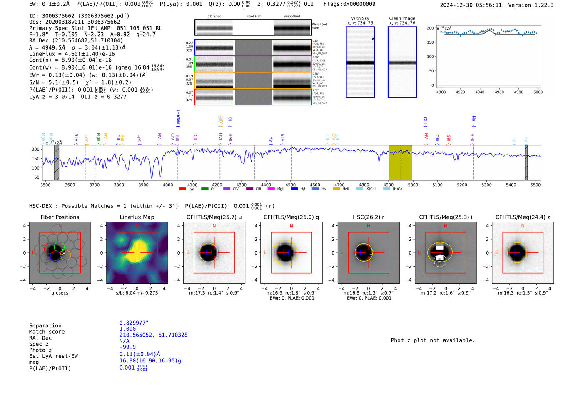Click the m:16.3 re:1.5" s:0.9" caption
583x397 pixels.
point(523,293)
